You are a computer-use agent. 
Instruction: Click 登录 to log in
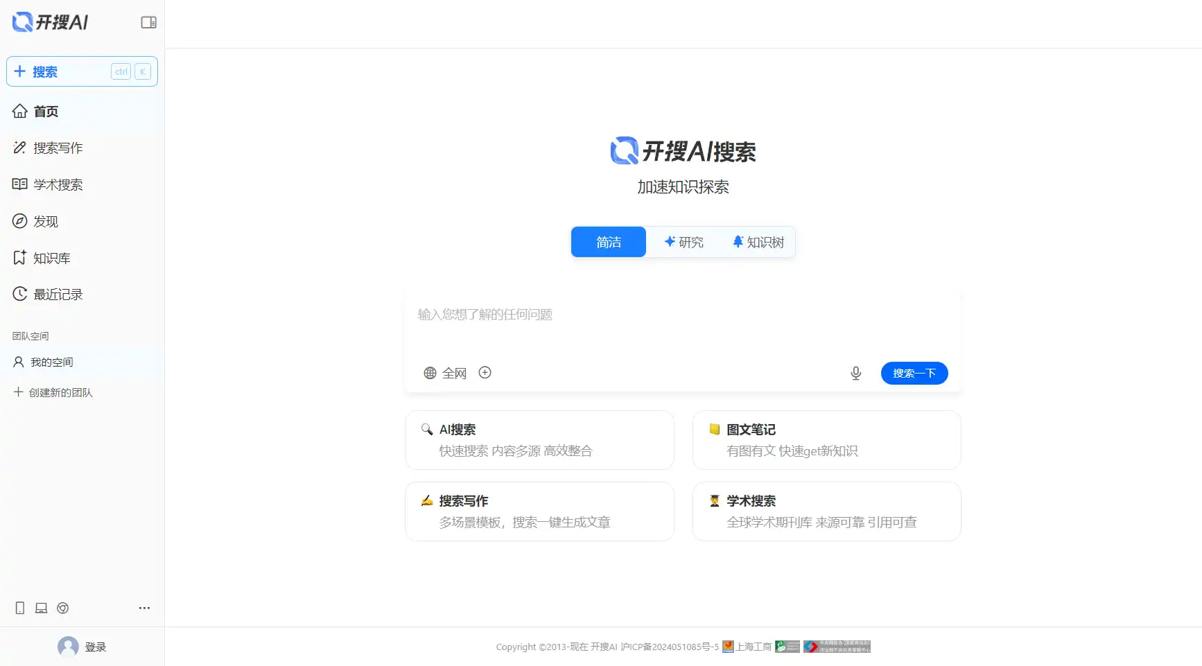(96, 647)
